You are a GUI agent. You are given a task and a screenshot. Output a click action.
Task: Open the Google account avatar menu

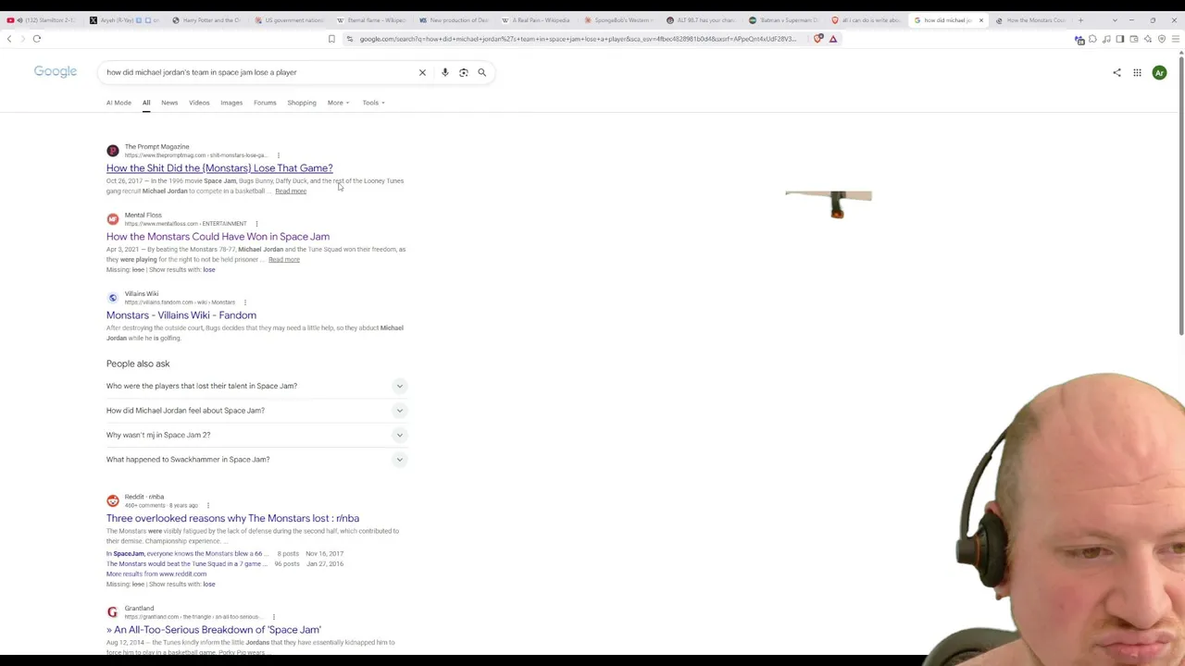[1159, 72]
